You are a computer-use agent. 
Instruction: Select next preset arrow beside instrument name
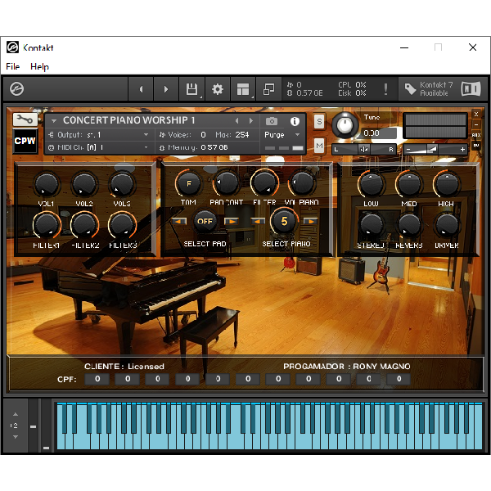pos(251,121)
